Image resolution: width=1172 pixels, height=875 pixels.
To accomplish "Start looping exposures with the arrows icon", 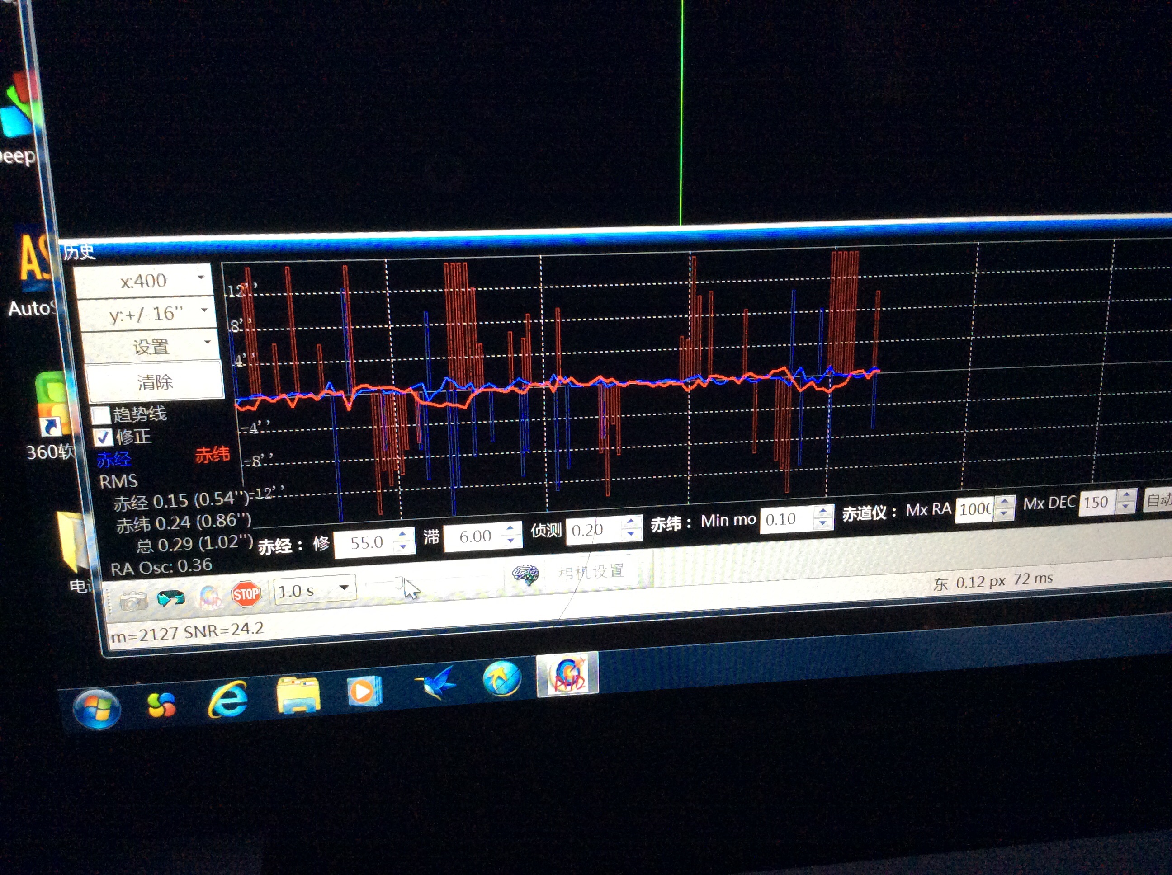I will coord(170,598).
